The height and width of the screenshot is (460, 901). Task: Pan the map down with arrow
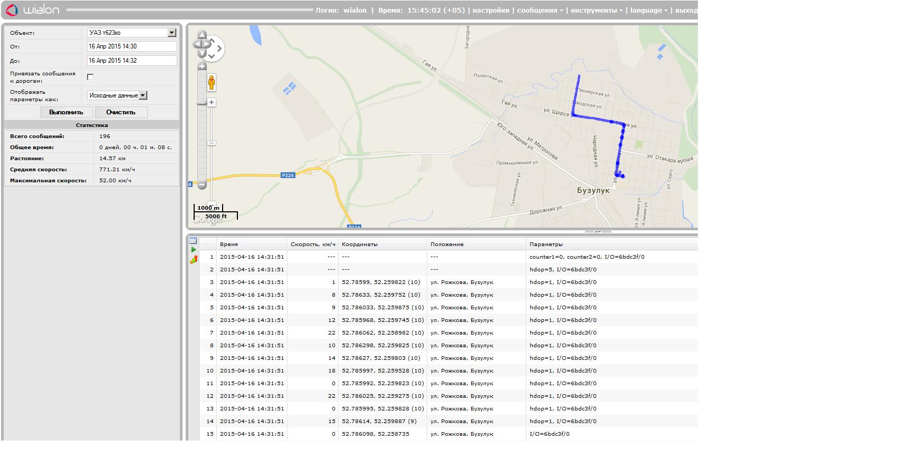202,54
